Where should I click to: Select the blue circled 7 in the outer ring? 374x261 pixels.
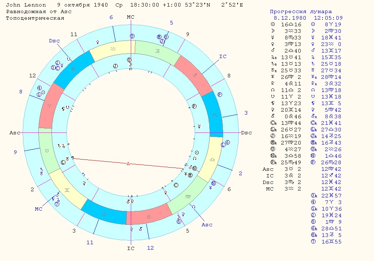tap(57, 204)
